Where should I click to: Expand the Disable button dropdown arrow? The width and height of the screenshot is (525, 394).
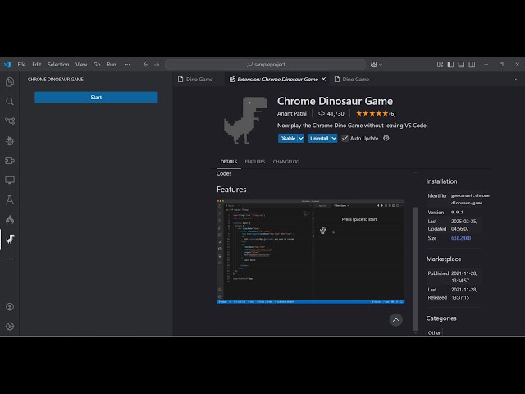[x=301, y=138]
